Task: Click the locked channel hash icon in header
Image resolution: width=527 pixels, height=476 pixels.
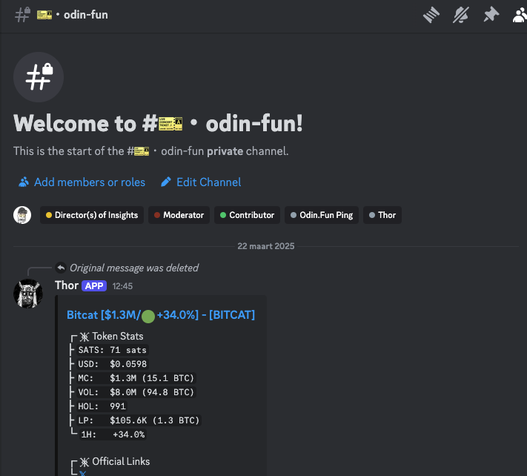Action: 22,15
